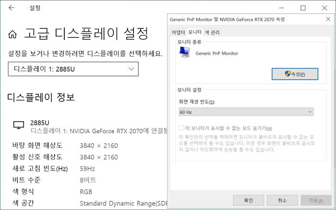Select the 3840 × 2160 desktop resolution value
This screenshot has width=336, height=210.
(99, 146)
